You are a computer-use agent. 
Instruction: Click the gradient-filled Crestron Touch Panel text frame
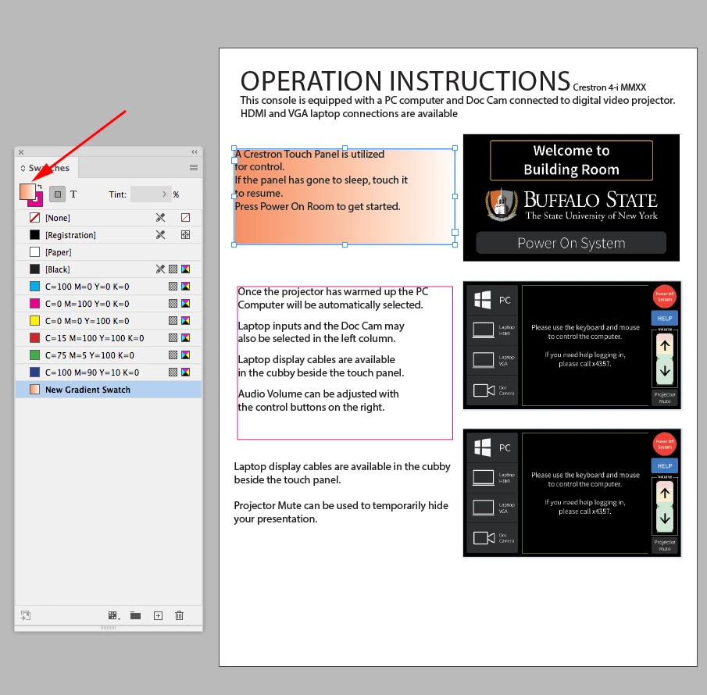point(345,197)
